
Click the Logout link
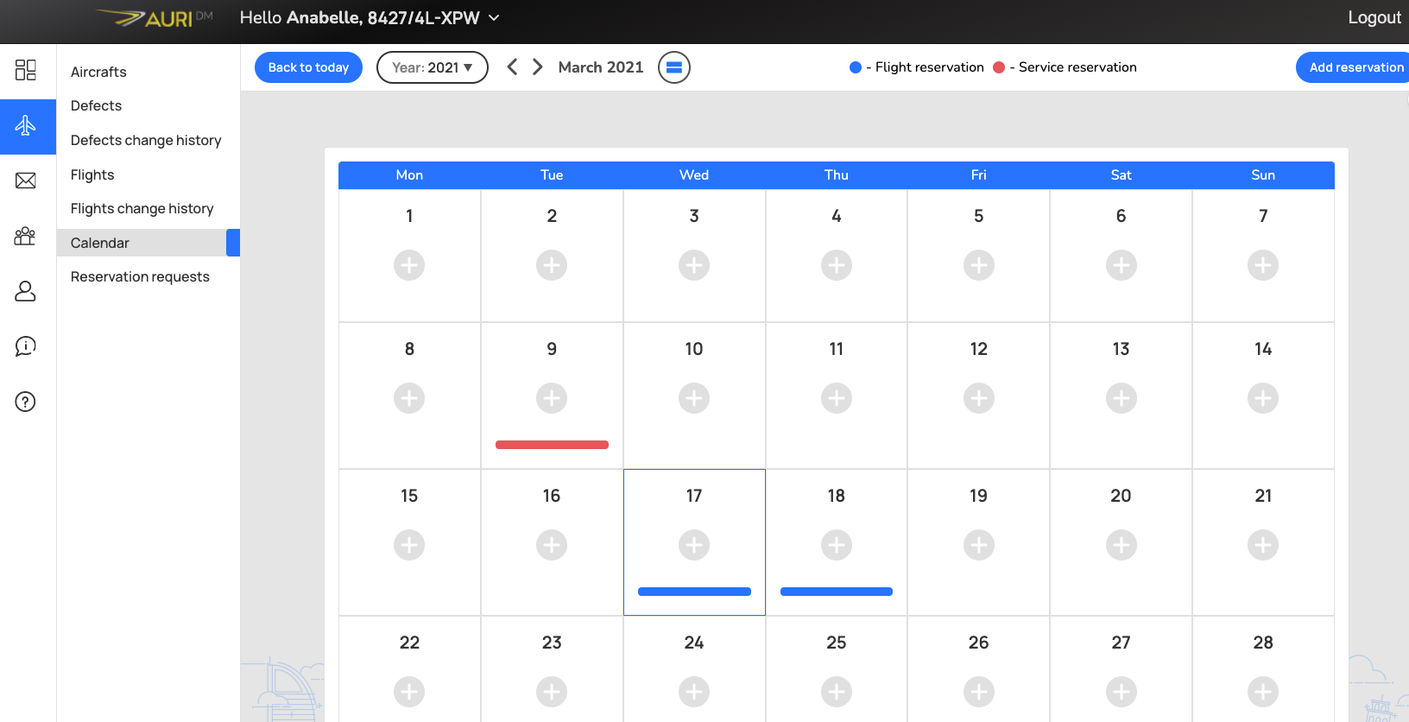pos(1374,17)
